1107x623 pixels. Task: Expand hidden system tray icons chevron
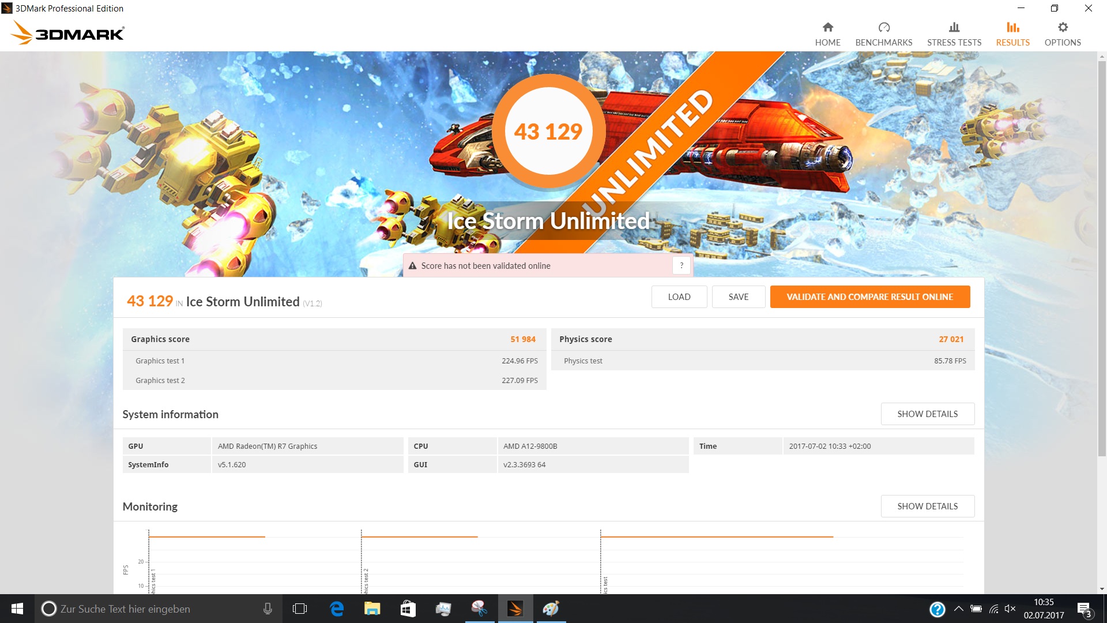coord(958,609)
